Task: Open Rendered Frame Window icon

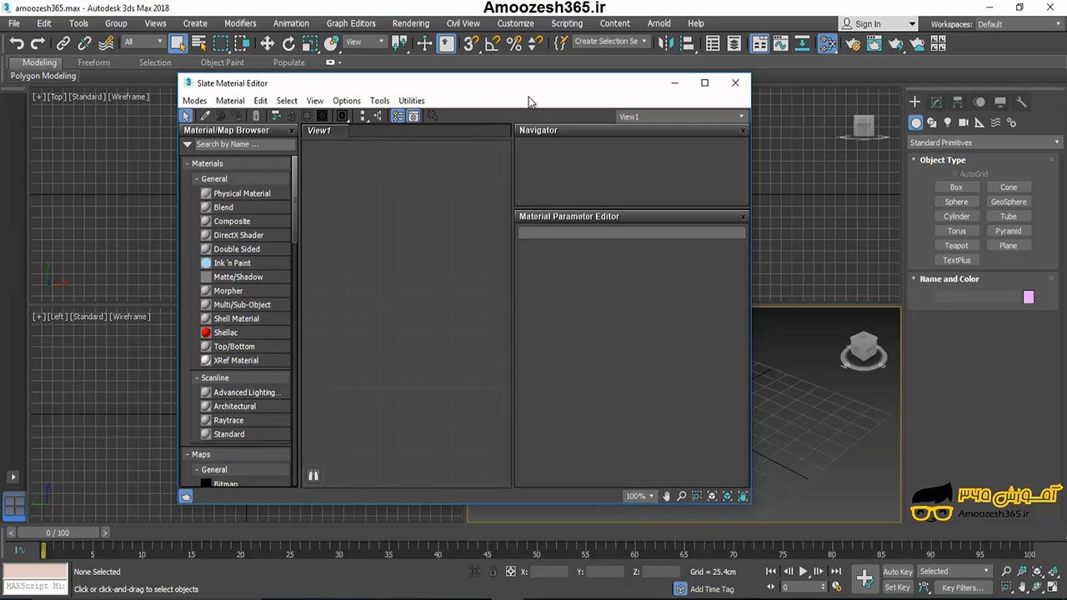Action: pyautogui.click(x=875, y=43)
